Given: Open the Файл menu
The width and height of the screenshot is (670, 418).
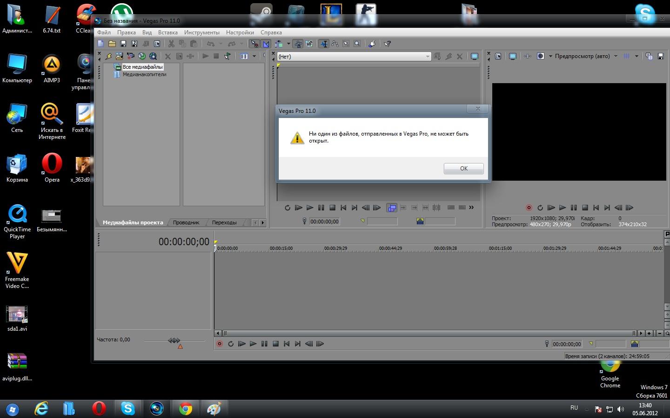Looking at the screenshot, I should [x=104, y=33].
